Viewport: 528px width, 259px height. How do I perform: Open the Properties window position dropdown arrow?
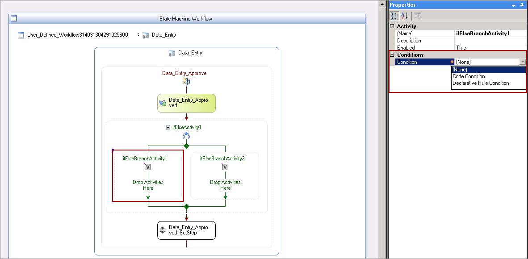coord(514,5)
